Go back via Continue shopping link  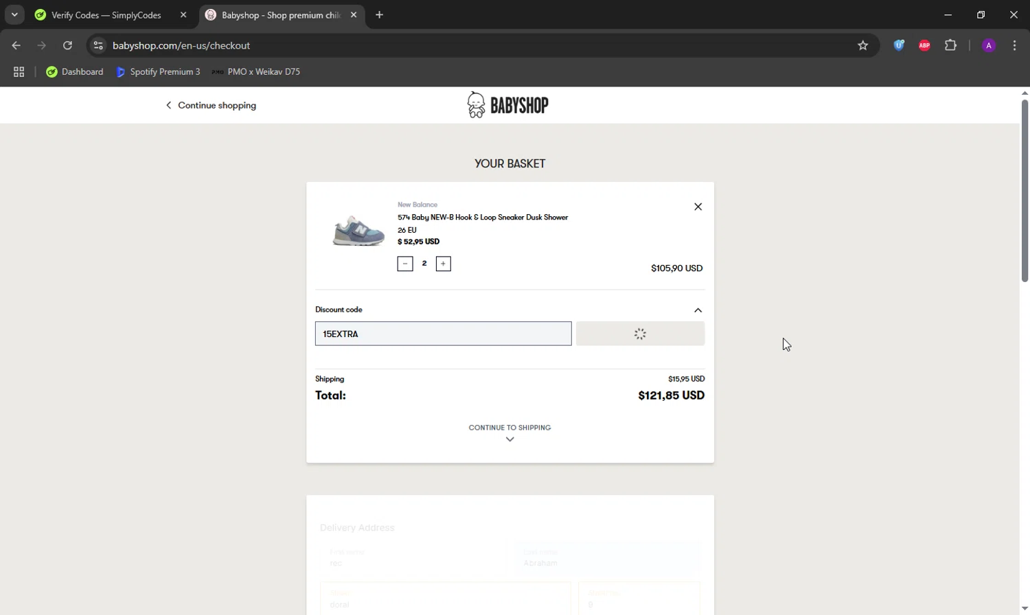pyautogui.click(x=211, y=105)
